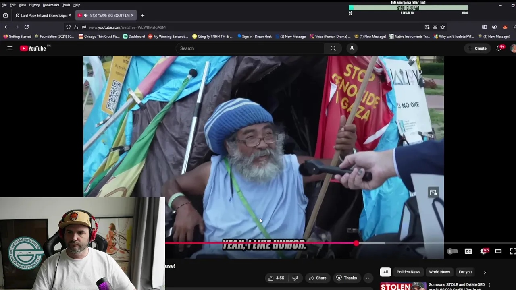Enter full screen mode
Viewport: 516px width, 290px height.
tap(512, 251)
